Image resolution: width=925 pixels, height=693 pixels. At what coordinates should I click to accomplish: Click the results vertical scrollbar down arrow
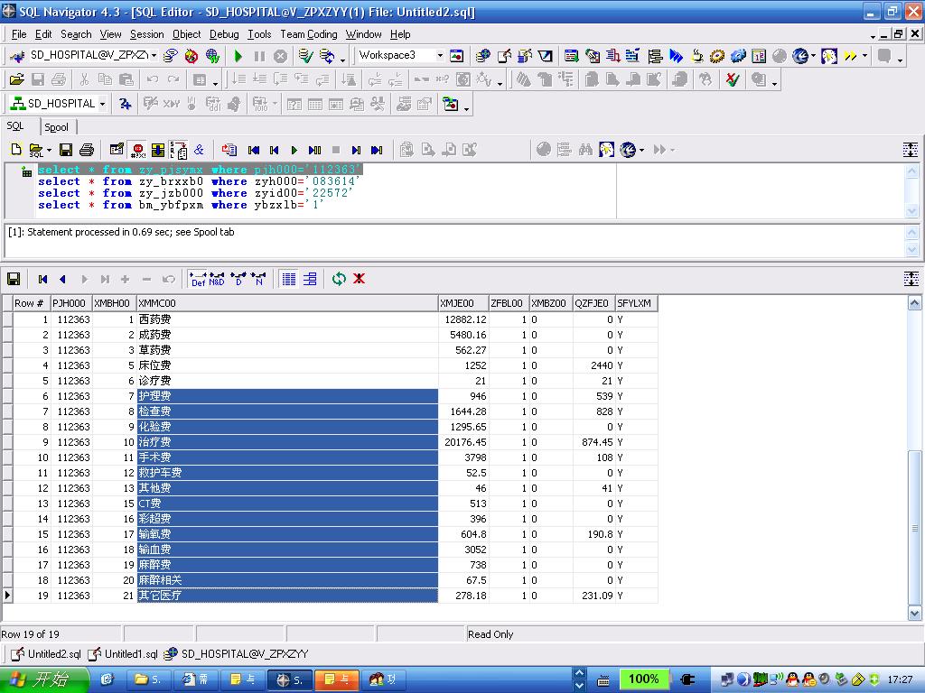click(912, 613)
